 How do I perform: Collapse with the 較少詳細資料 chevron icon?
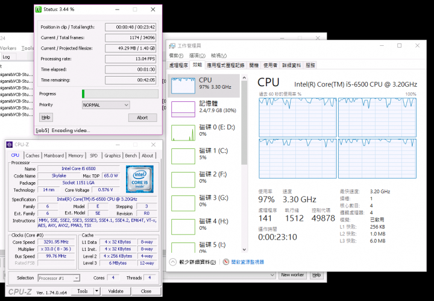tap(173, 262)
